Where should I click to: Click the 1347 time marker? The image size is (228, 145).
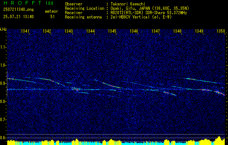pyautogui.click(x=156, y=31)
